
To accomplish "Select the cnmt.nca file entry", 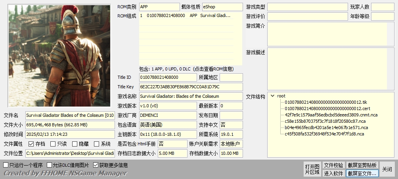I will coord(331,115).
